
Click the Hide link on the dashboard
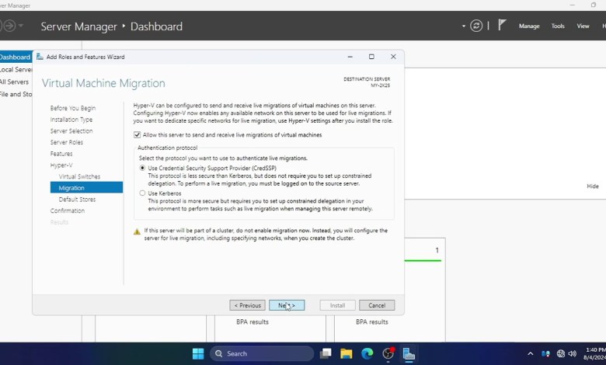click(593, 186)
